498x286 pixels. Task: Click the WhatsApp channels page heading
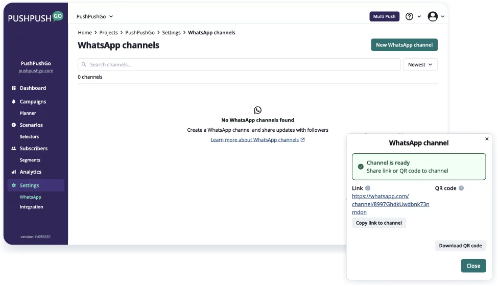pyautogui.click(x=118, y=45)
